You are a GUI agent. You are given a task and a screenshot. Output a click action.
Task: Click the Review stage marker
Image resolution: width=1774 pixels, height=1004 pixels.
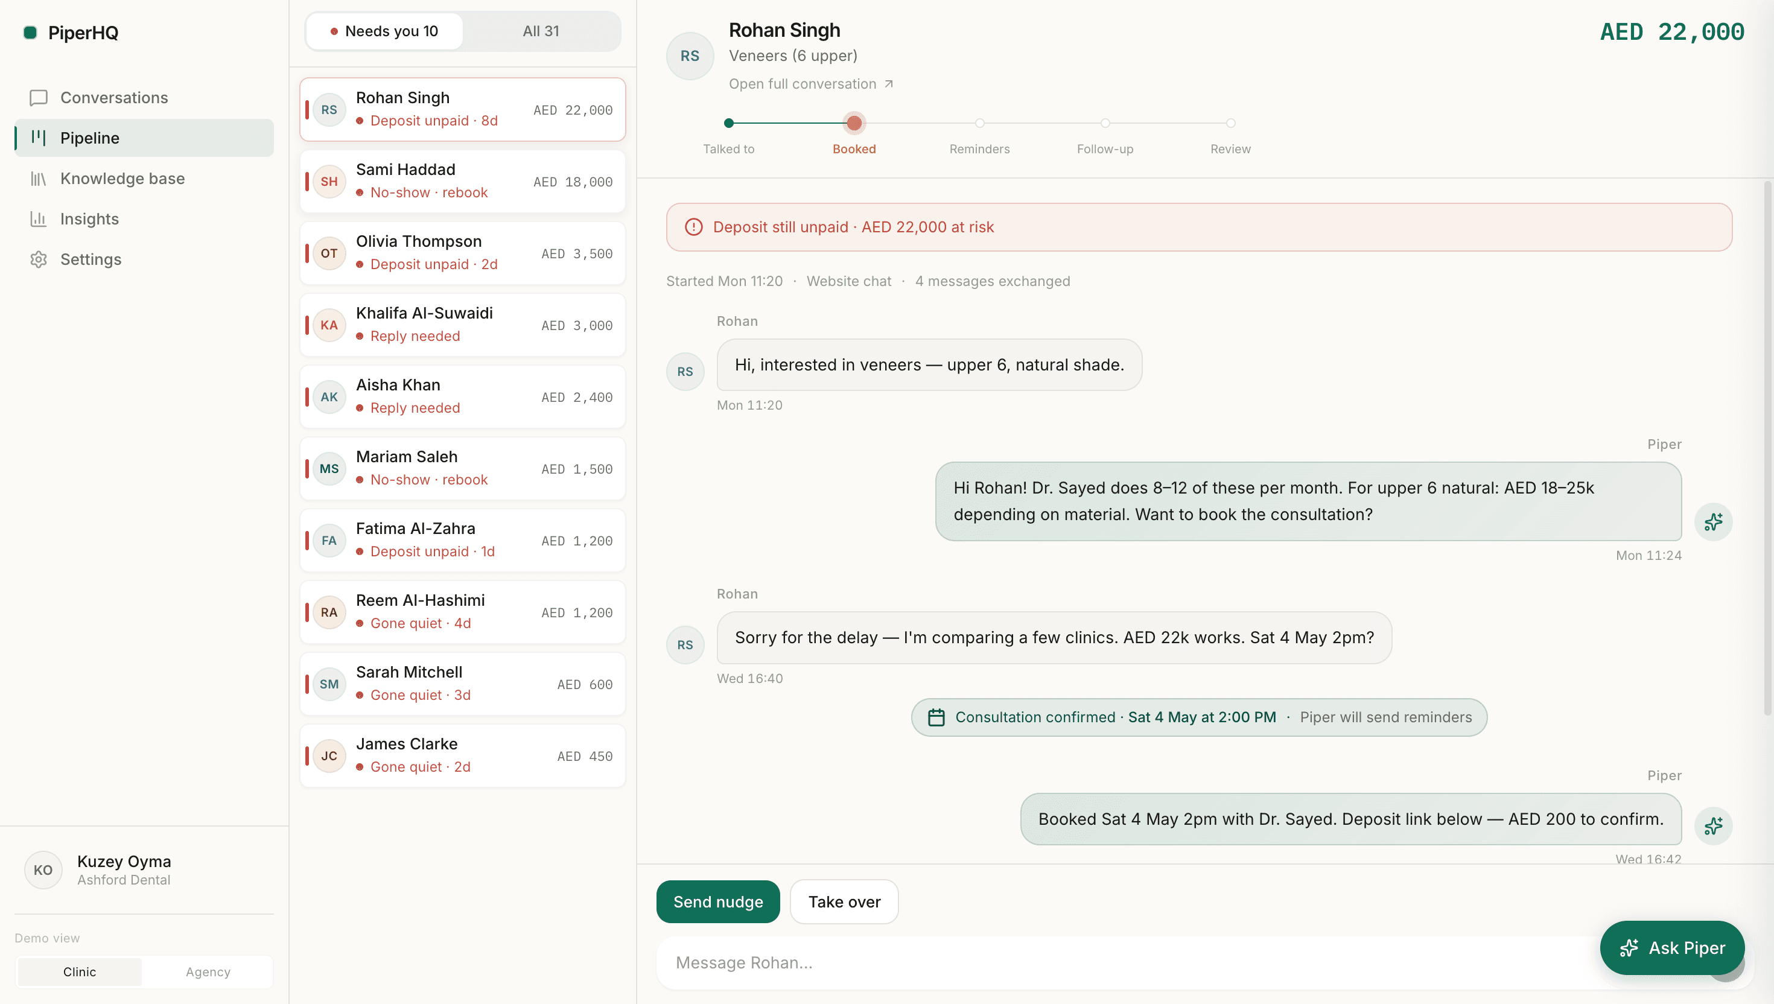1231,124
